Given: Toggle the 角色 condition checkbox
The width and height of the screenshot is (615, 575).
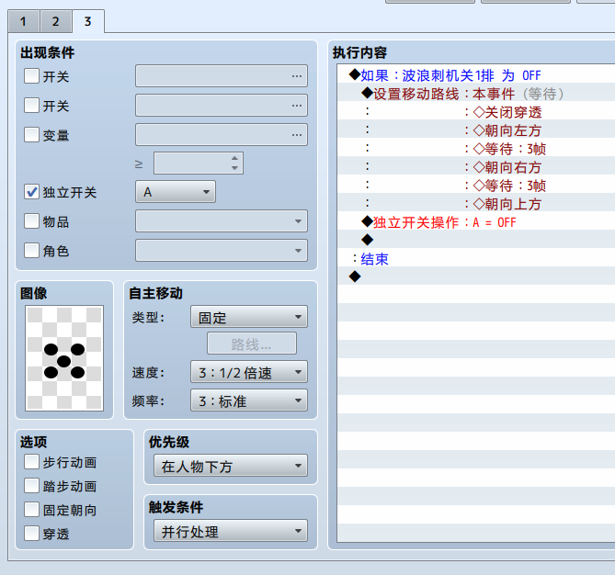Looking at the screenshot, I should tap(31, 251).
